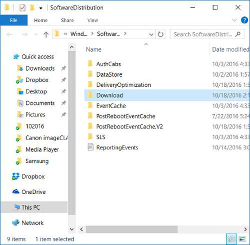Click horizontal scrollbar right arrow
The image size is (250, 245).
(245, 229)
